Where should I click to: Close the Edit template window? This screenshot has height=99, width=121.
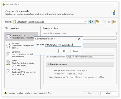click(x=115, y=5)
